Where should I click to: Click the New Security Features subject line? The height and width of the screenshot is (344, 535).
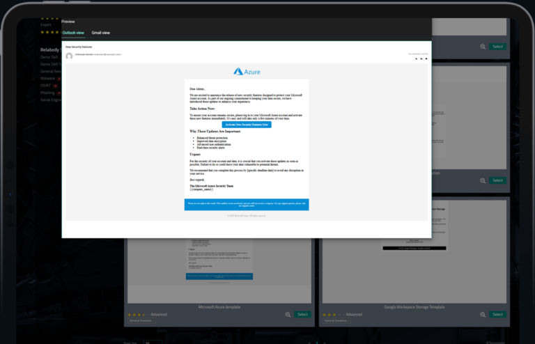coord(79,46)
